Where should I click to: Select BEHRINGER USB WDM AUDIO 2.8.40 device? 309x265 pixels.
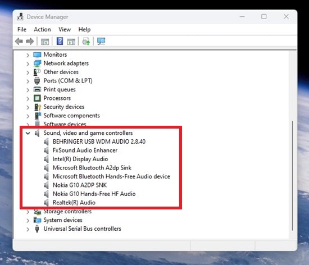point(99,141)
